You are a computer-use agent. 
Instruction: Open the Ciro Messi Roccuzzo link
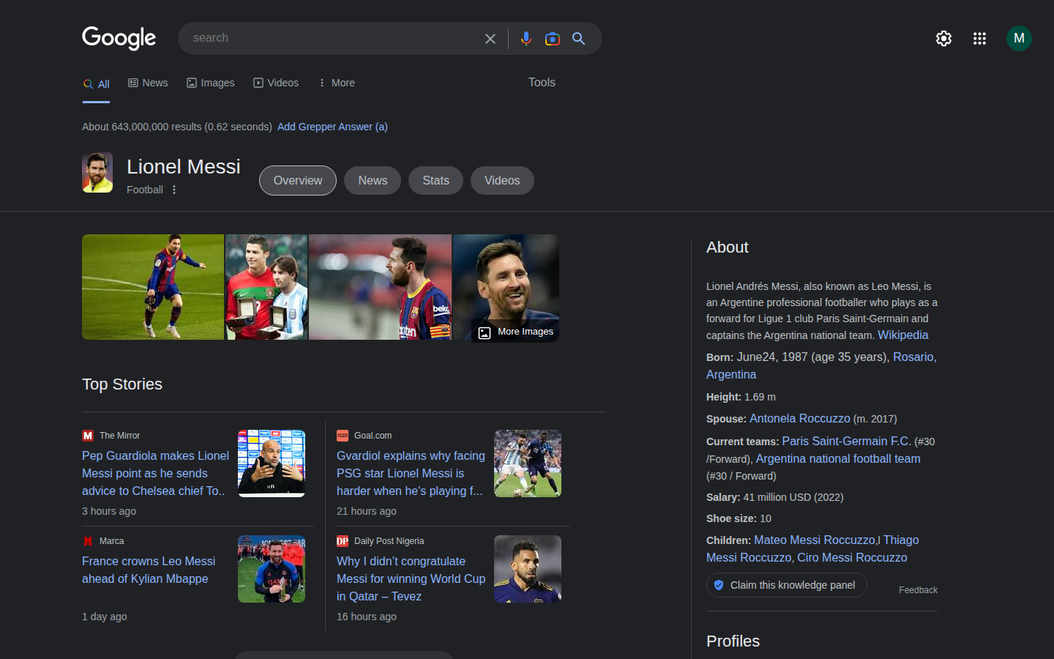(x=852, y=557)
